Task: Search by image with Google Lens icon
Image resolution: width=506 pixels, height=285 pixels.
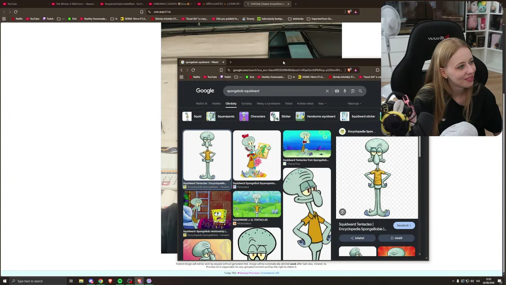Action: pyautogui.click(x=353, y=91)
